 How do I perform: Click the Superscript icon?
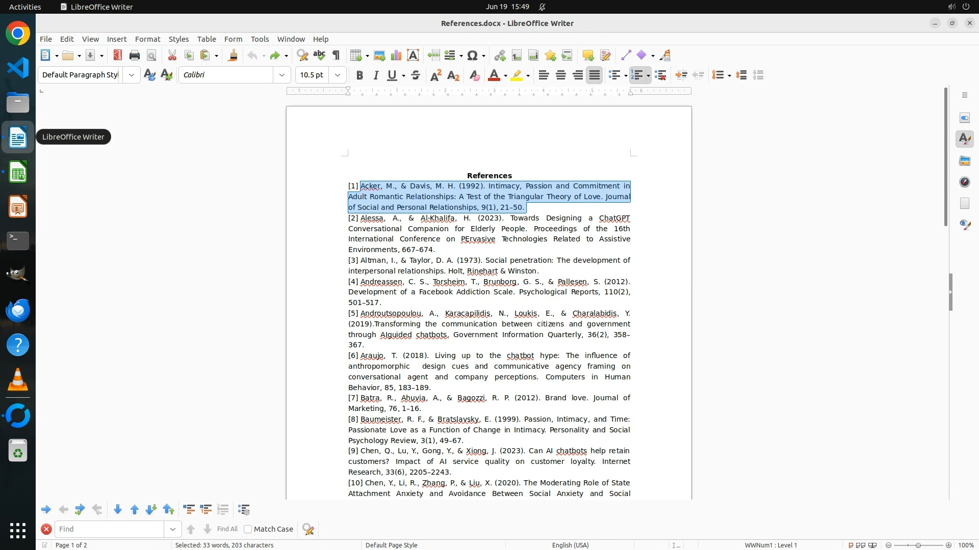[x=436, y=75]
